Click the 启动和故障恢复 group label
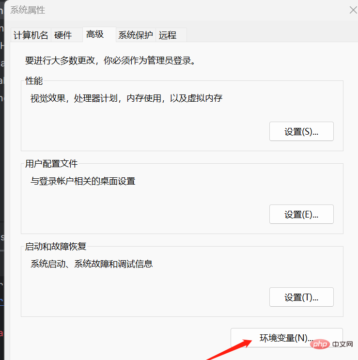Viewport: 358px width, 360px height. coord(56,247)
